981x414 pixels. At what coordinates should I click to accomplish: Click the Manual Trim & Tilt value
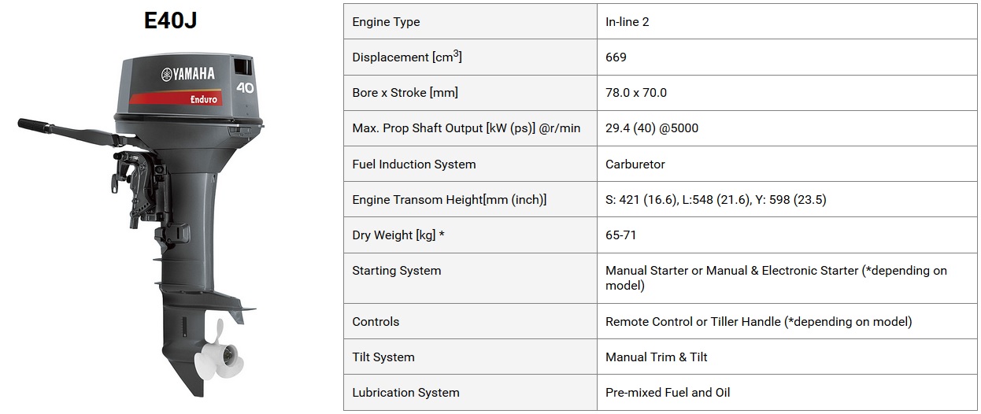pos(657,357)
